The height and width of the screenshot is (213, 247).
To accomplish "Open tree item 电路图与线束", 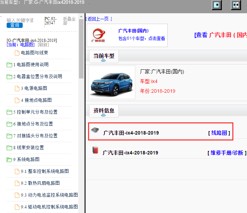I will click(x=35, y=53).
